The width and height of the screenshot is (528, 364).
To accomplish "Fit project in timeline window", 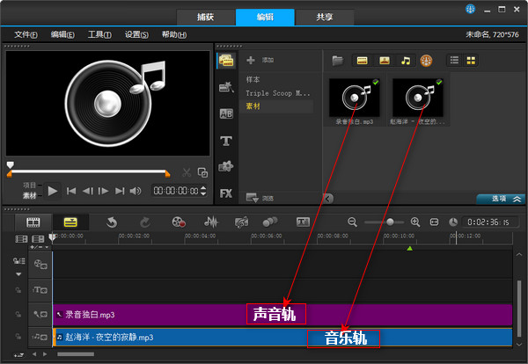I will pos(435,222).
